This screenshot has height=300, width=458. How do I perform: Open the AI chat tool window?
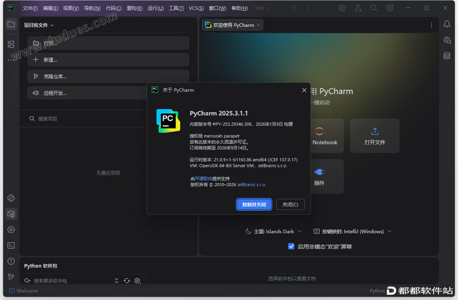pyautogui.click(x=447, y=40)
